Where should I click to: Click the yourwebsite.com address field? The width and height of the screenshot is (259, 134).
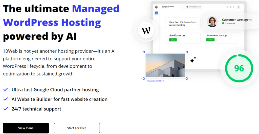[193, 7]
